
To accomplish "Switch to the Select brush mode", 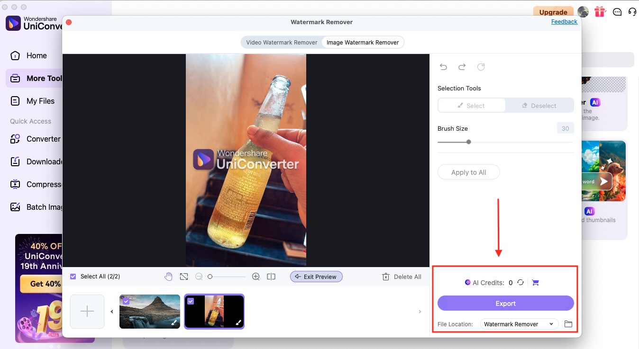I will pos(472,106).
